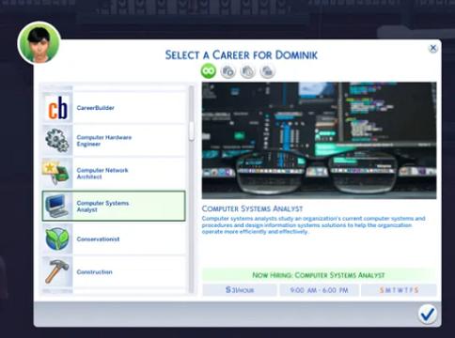Image resolution: width=455 pixels, height=338 pixels.
Task: Click the coding screens career preview image
Action: pos(319,140)
